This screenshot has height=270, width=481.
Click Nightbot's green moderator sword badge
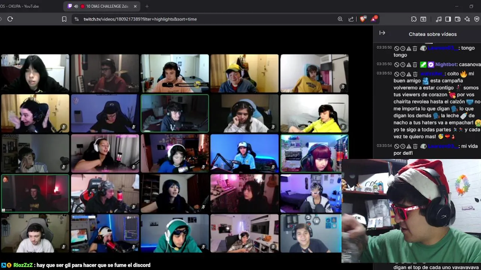pyautogui.click(x=423, y=64)
